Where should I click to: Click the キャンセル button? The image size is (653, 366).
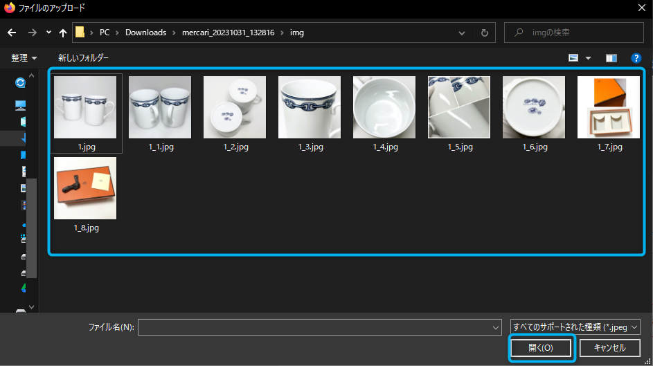tap(609, 348)
